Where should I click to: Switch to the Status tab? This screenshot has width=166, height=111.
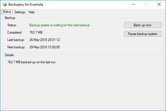coord(7,12)
